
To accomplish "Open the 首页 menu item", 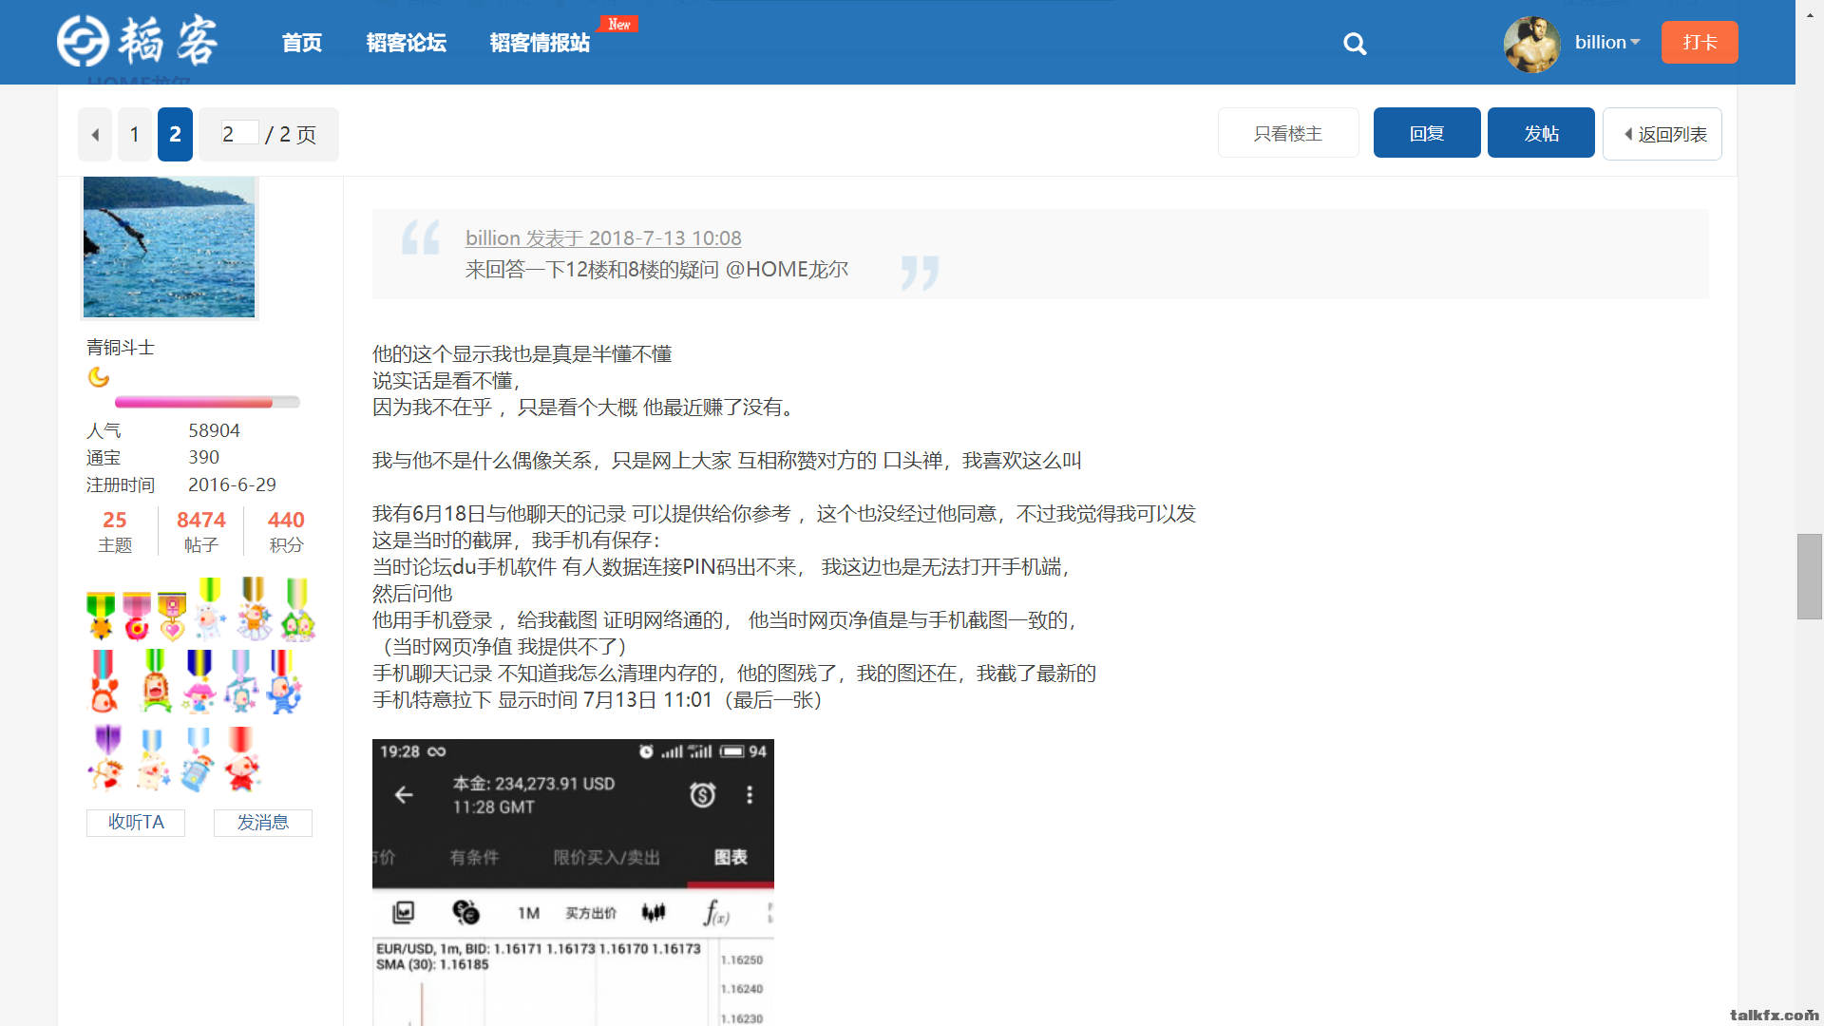I will (302, 43).
